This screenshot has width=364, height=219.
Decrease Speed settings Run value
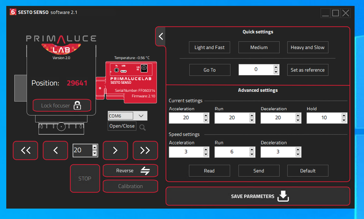point(252,154)
